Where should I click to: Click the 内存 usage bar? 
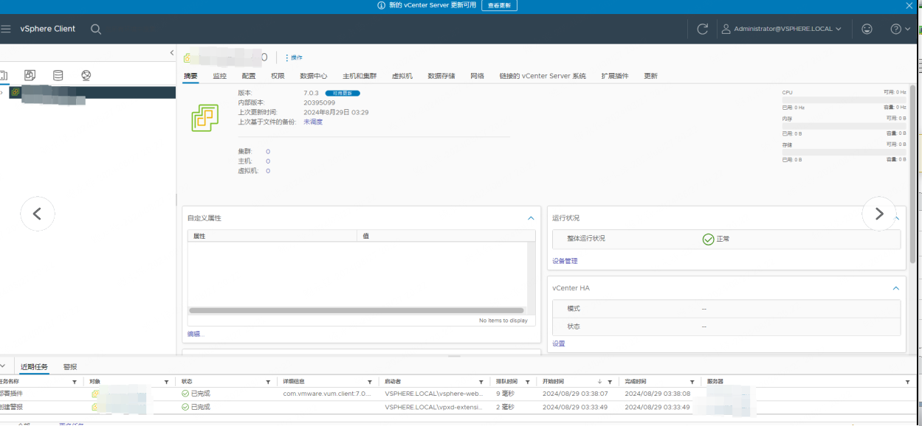[x=844, y=125]
